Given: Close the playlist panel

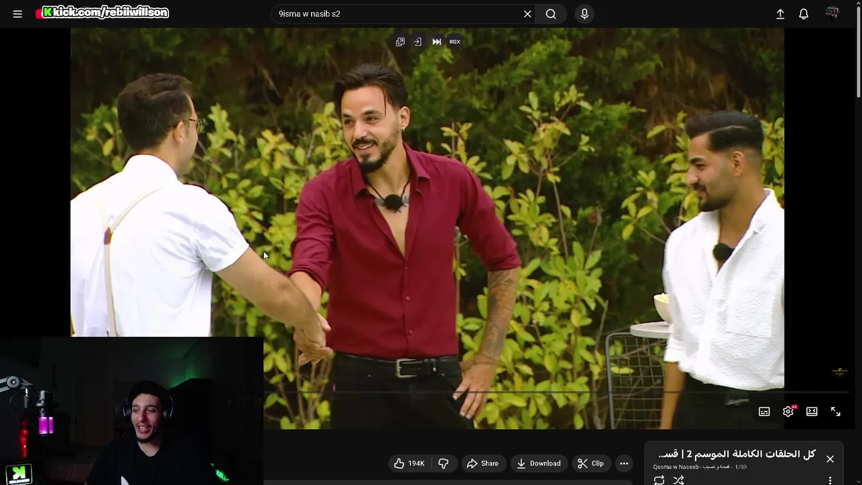Looking at the screenshot, I should coord(830,459).
